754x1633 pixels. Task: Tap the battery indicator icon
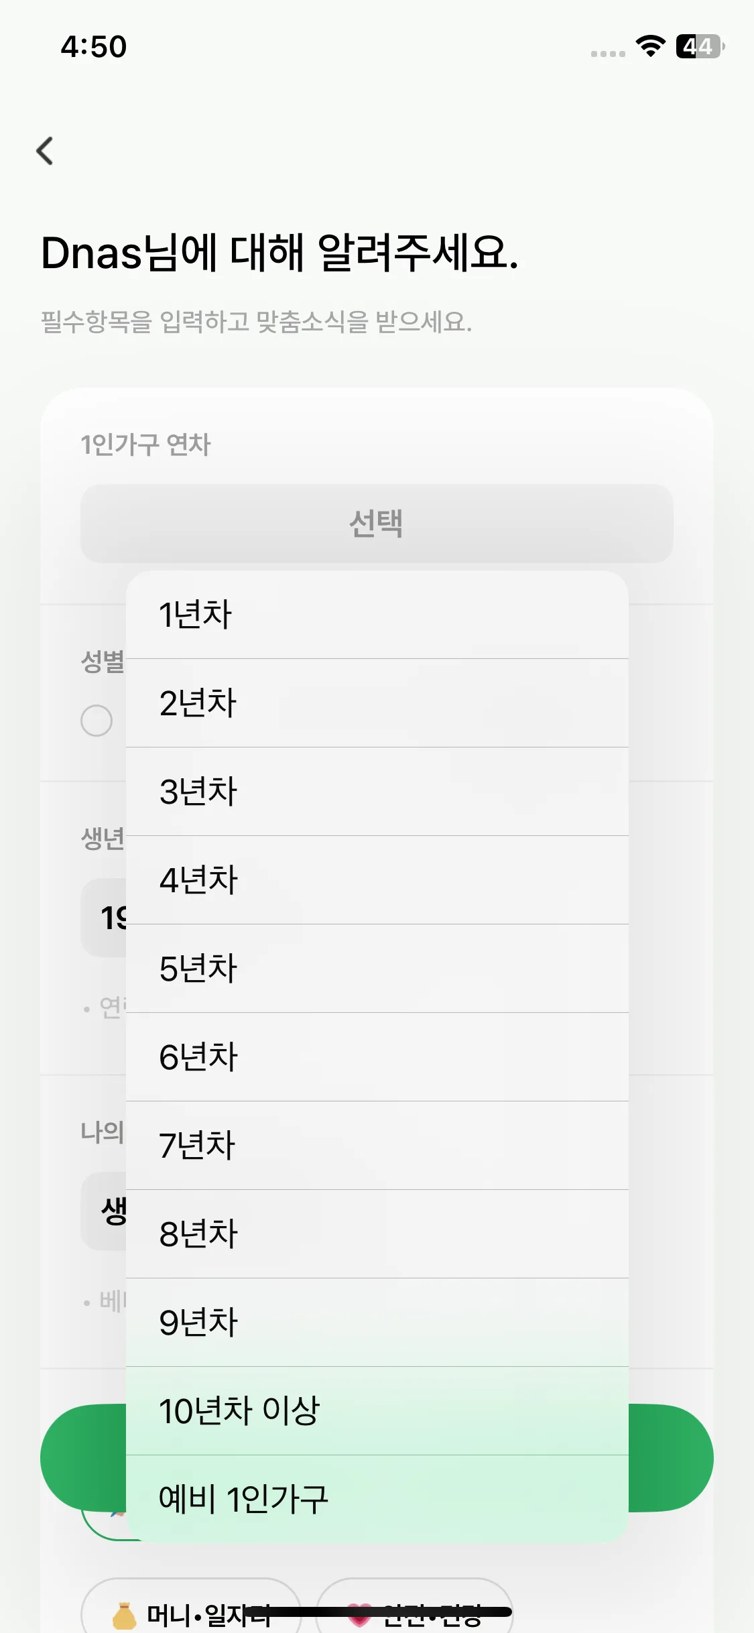coord(700,46)
